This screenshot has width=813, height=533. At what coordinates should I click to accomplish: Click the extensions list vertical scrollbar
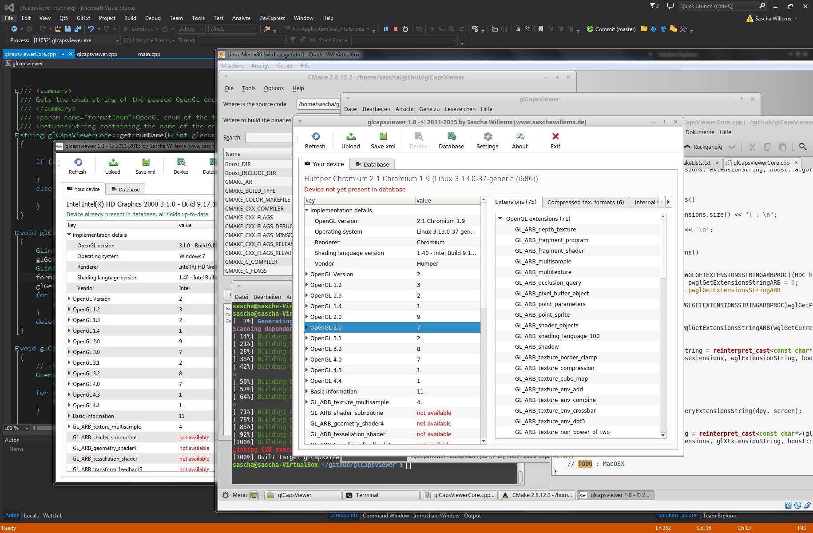[663, 326]
